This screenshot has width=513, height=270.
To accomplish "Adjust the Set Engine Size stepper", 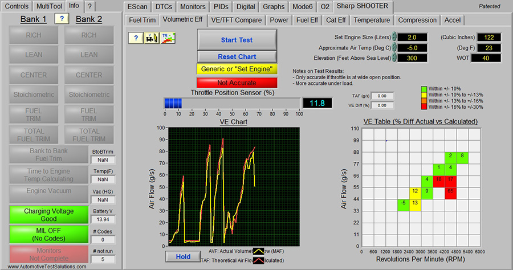I will pos(393,38).
